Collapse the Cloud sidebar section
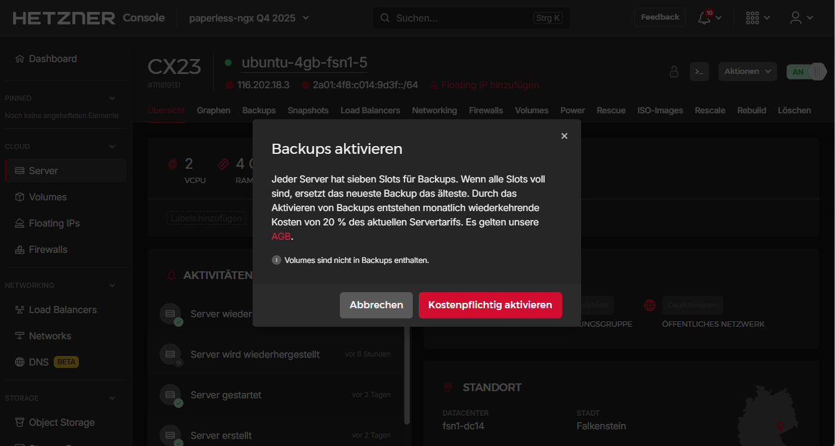Viewport: 835px width, 446px height. pos(112,147)
